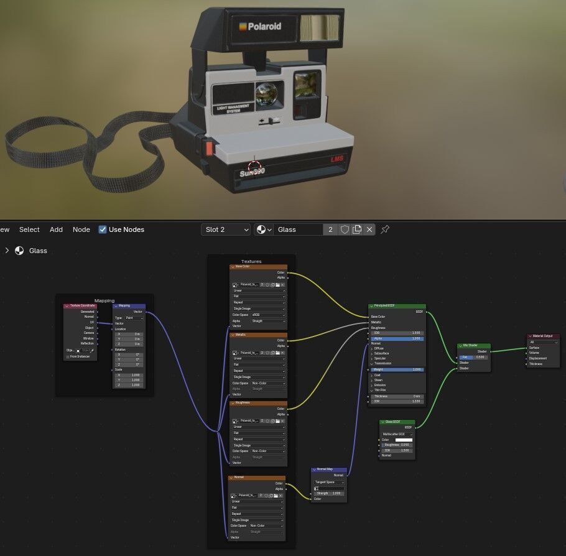Click Location X field in Mapping node
The width and height of the screenshot is (566, 556).
[130, 334]
